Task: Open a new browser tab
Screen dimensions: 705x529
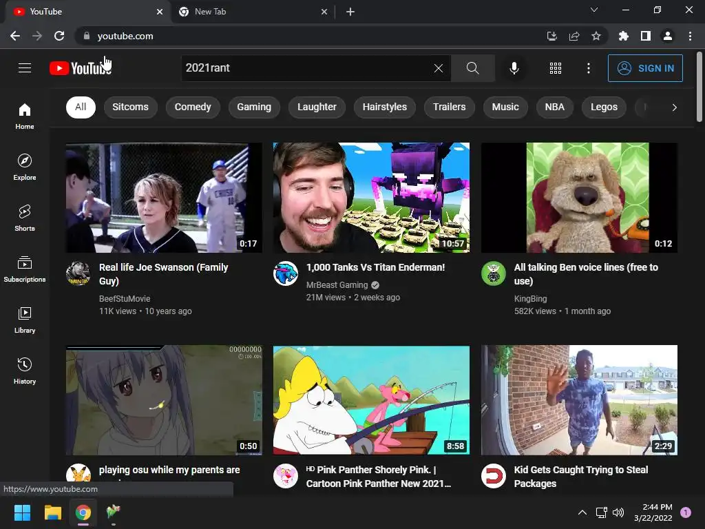Action: [x=350, y=12]
